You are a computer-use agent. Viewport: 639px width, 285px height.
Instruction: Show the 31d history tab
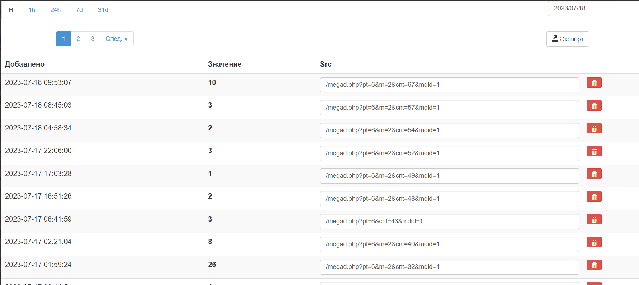coord(103,10)
